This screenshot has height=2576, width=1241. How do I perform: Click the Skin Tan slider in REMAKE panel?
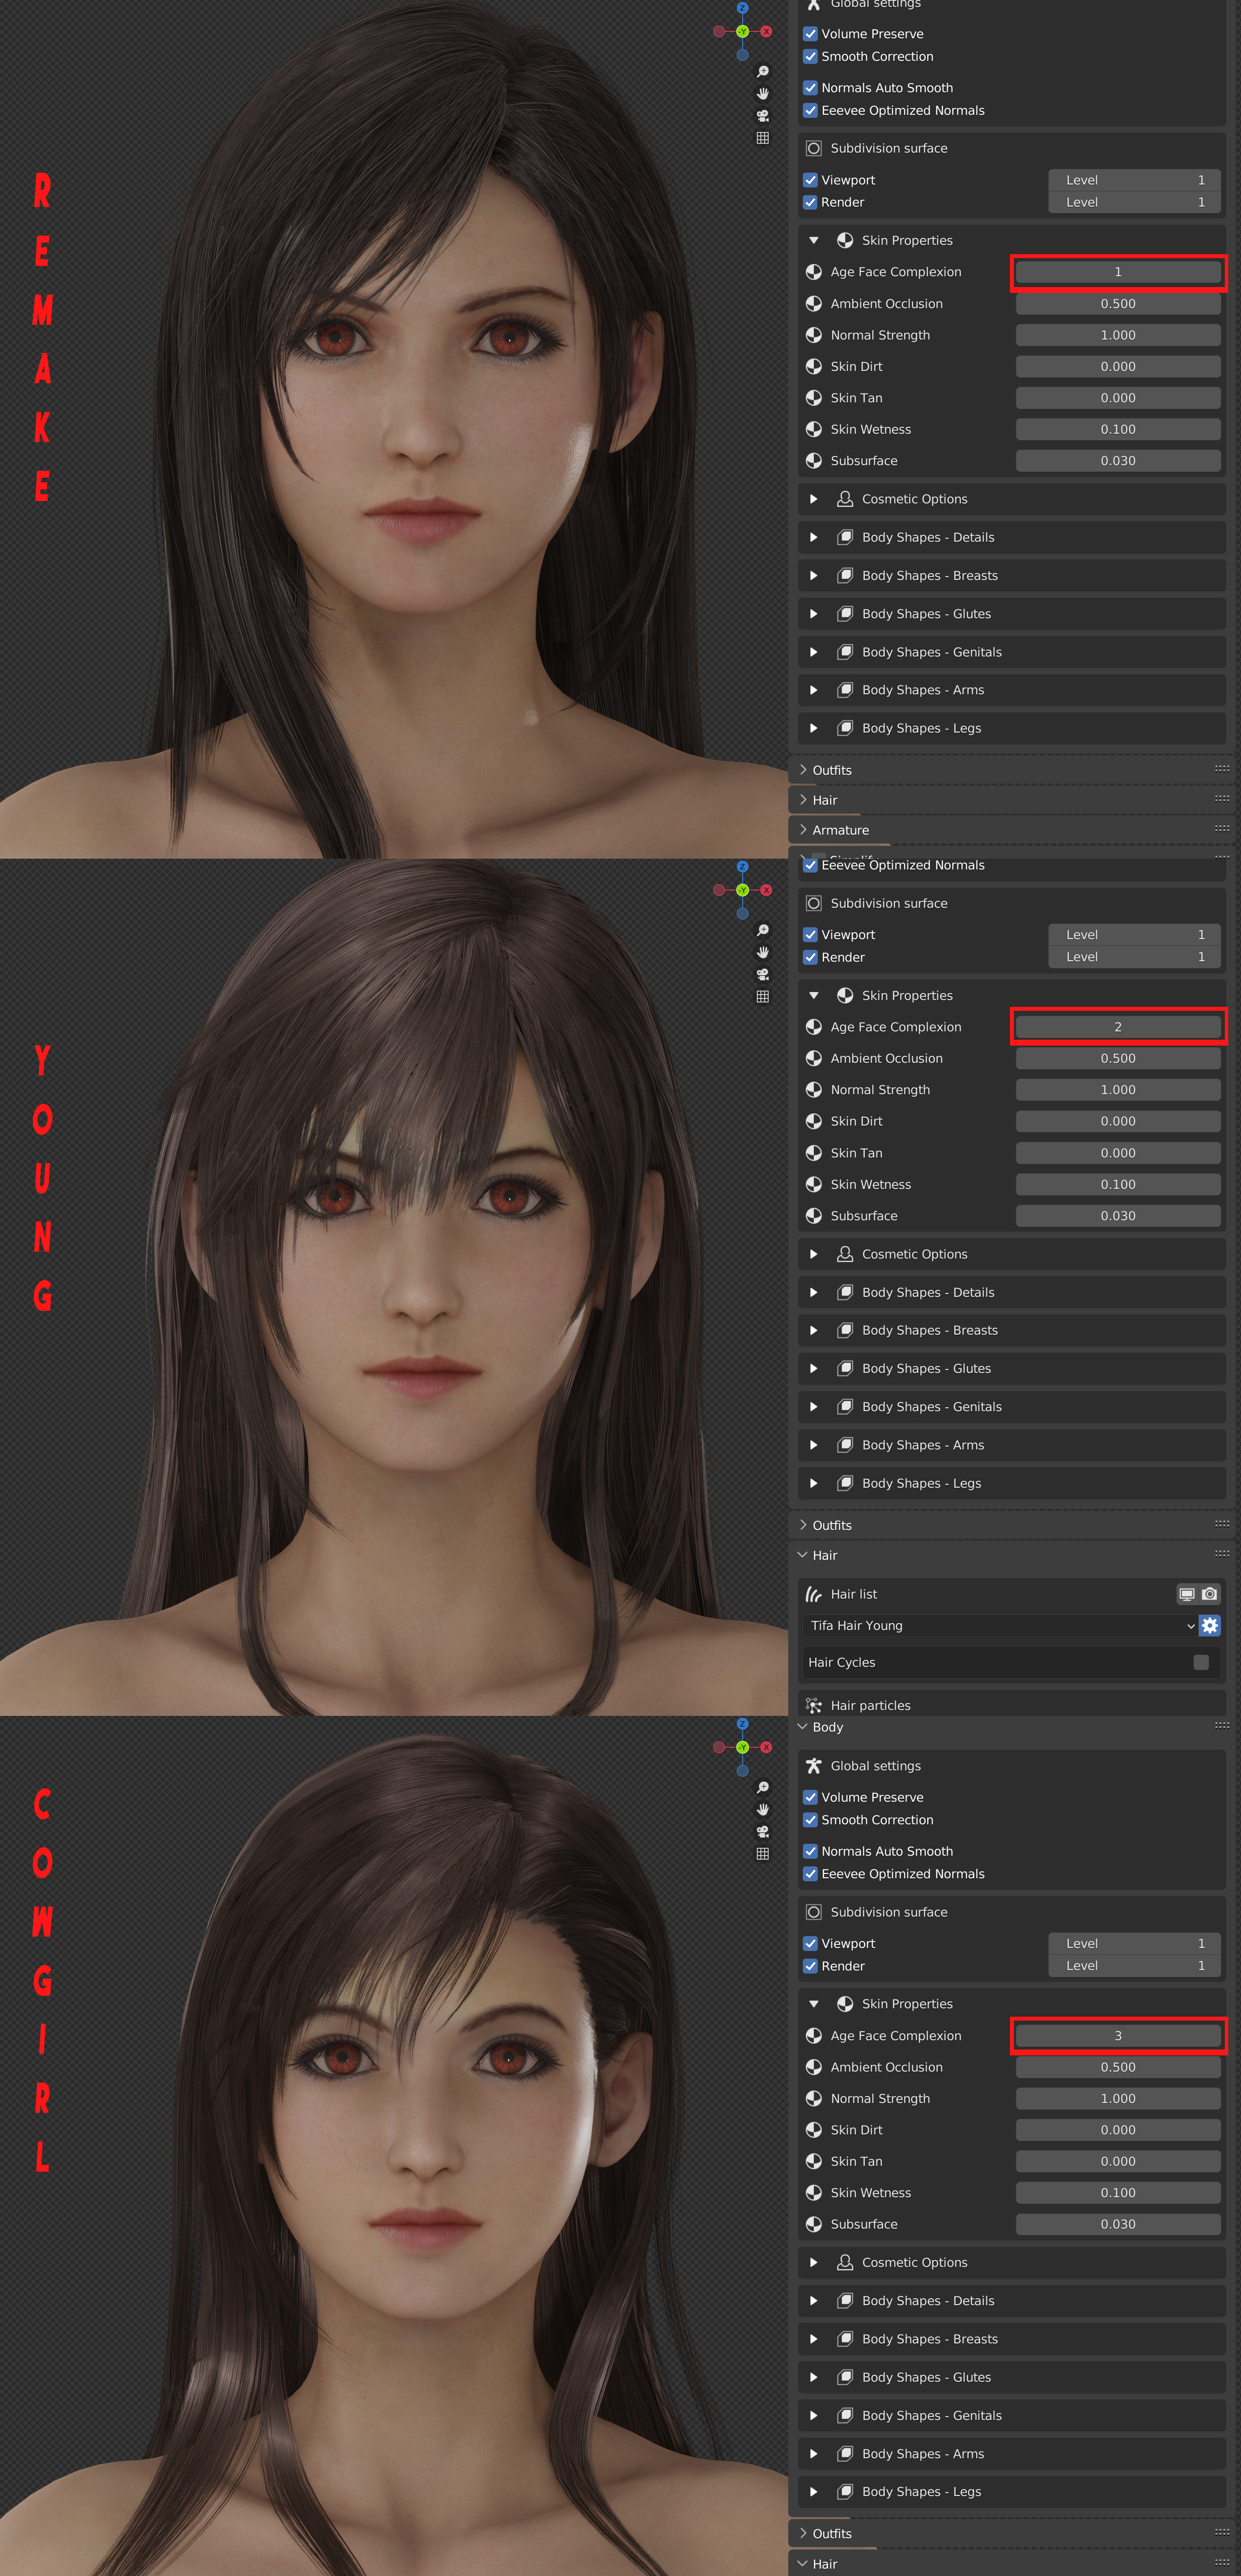[x=1118, y=398]
